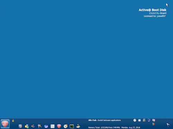The width and height of the screenshot is (173, 129).
Task: Click the Alt+Tab hint text
Action: 104,120
